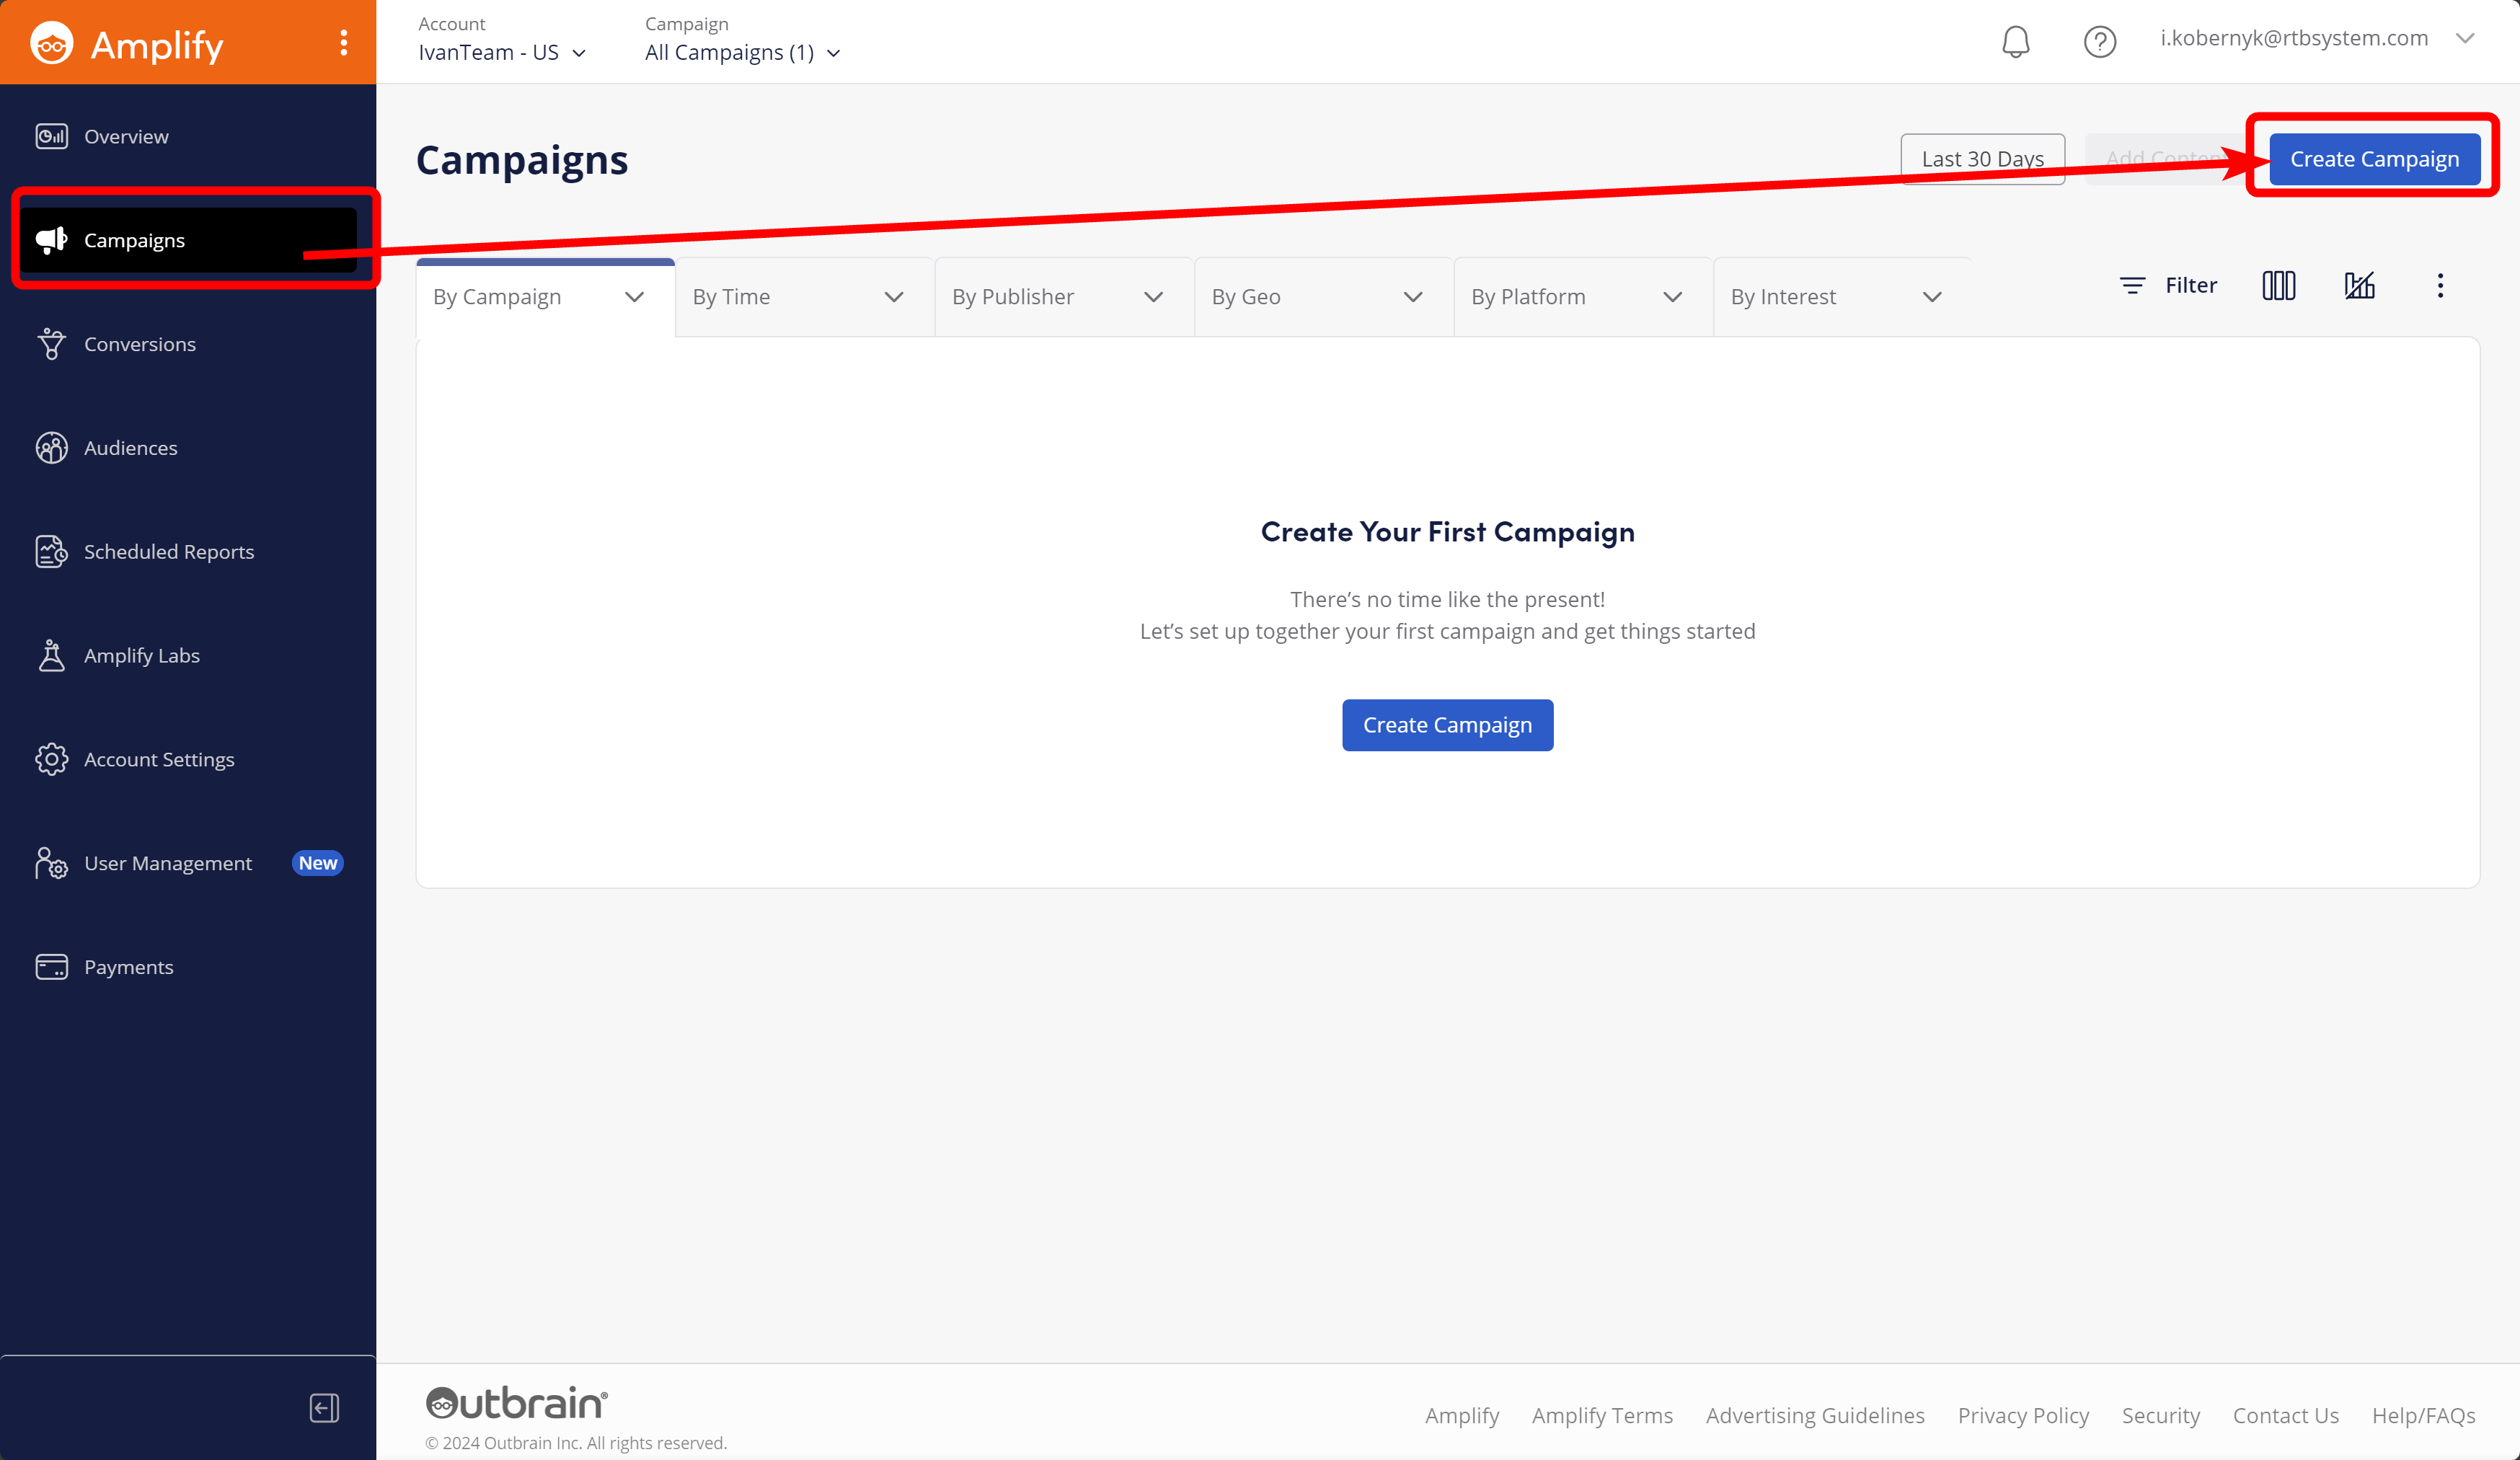Expand the By Campaign tab chevron
2520x1460 pixels.
click(634, 297)
